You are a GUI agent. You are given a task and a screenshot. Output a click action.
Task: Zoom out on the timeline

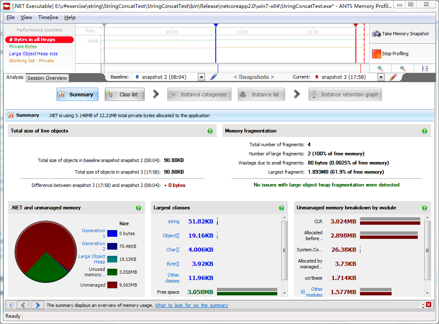(402, 68)
